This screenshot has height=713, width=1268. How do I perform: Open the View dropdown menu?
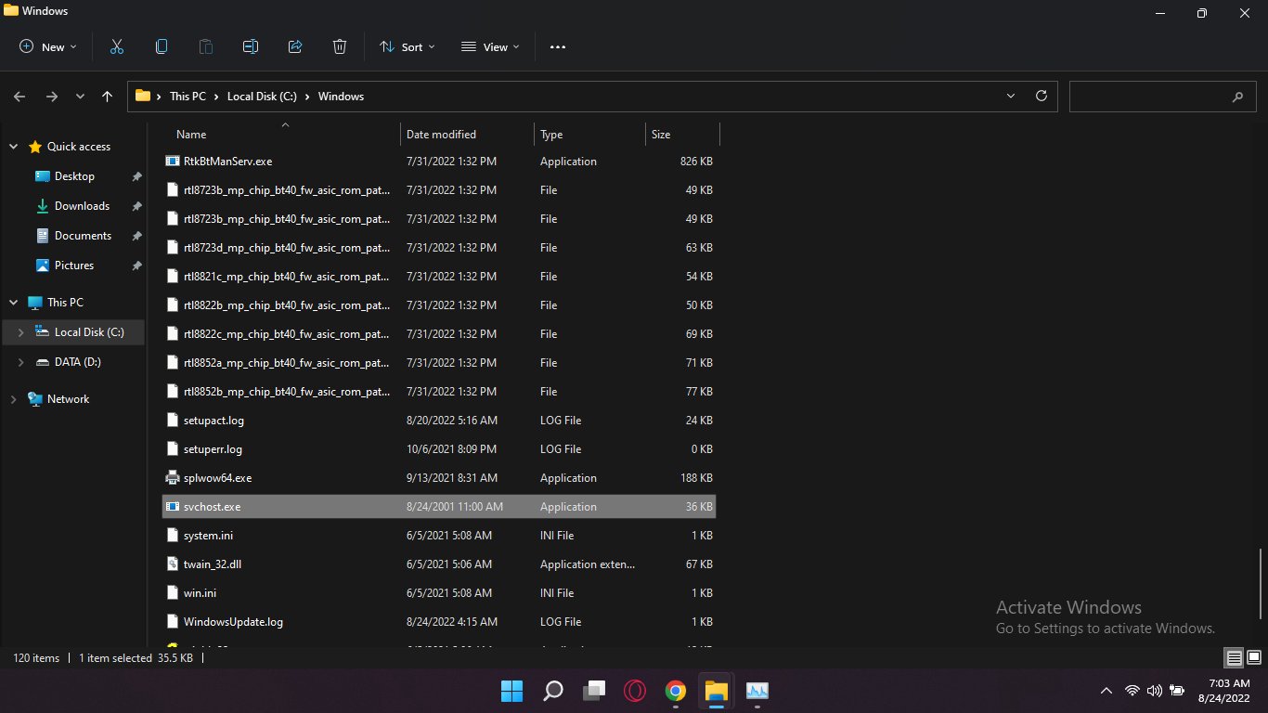[491, 46]
